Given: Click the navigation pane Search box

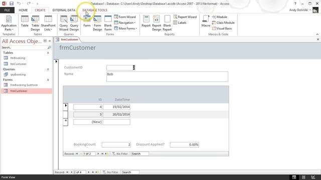Looking at the screenshot, I should tap(24, 47).
